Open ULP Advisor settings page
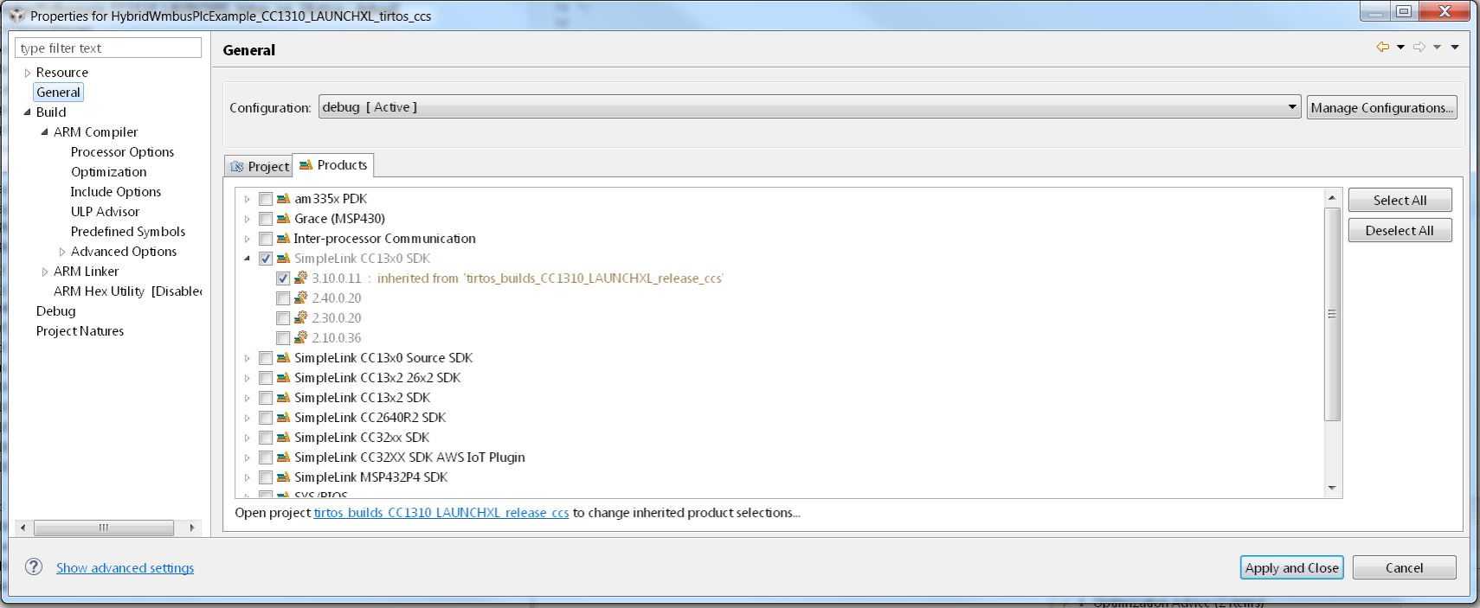The width and height of the screenshot is (1480, 608). click(105, 212)
